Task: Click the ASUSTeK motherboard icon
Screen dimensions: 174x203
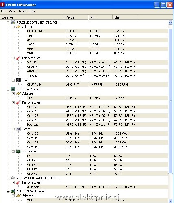Action: pos(13,22)
